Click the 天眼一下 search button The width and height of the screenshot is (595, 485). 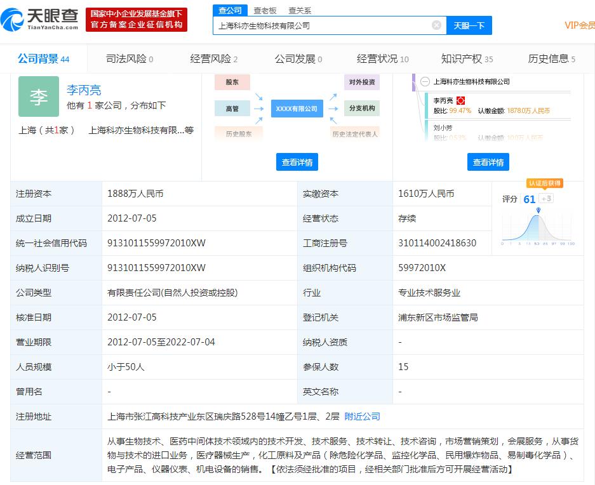coord(469,25)
